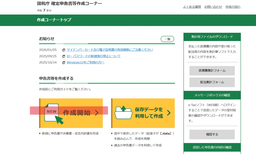
Task: Click the green folder icon on 保存データ
Action: 123,112
